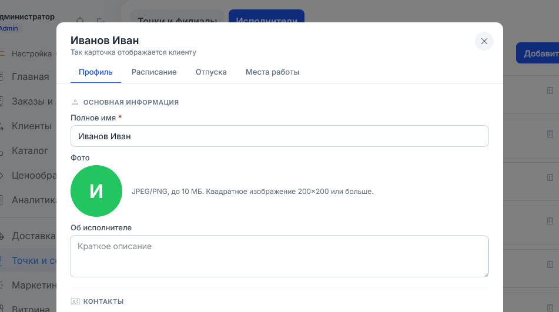
Task: Open the Места работы tab
Action: pos(272,72)
